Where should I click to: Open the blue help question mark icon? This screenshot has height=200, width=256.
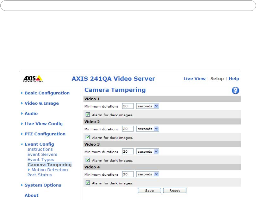tap(235, 90)
